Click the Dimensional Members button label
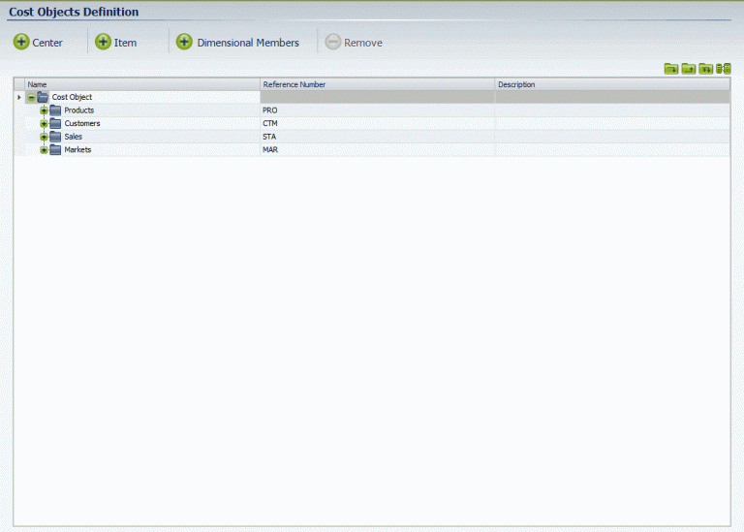744x532 pixels. [248, 43]
